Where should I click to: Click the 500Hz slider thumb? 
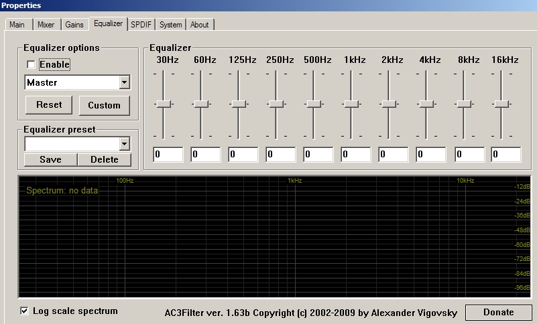click(314, 104)
